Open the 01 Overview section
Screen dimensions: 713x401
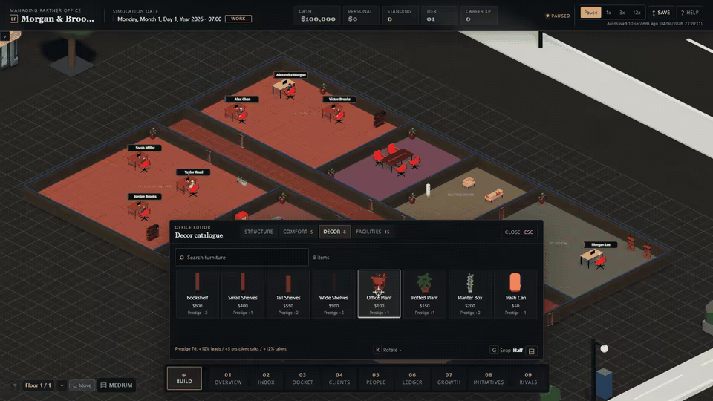[228, 378]
